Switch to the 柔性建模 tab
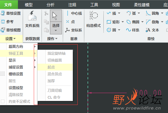 coord(142,5)
